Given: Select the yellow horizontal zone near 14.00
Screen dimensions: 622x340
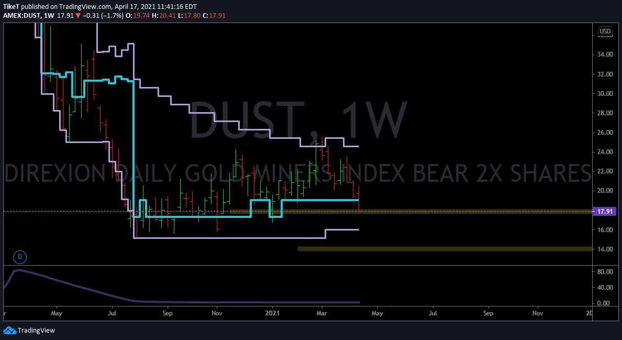Looking at the screenshot, I should click(445, 249).
